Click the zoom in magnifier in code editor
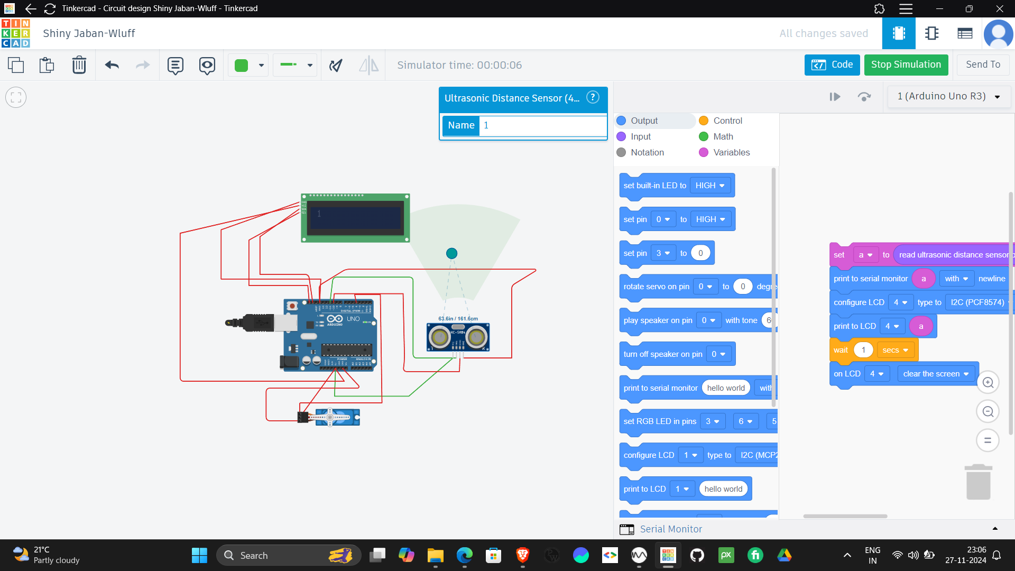Screen dimensions: 1015x571 pyautogui.click(x=988, y=382)
